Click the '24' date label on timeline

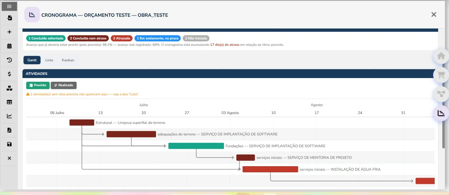point(360,113)
